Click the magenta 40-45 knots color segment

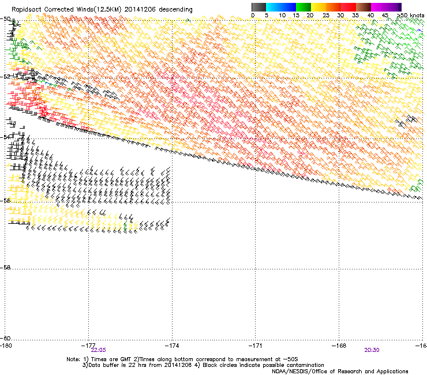tap(379, 7)
